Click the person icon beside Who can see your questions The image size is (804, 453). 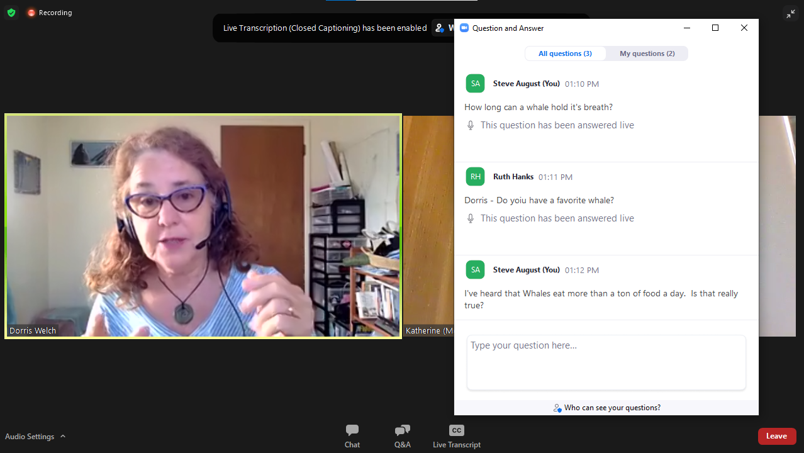click(557, 408)
